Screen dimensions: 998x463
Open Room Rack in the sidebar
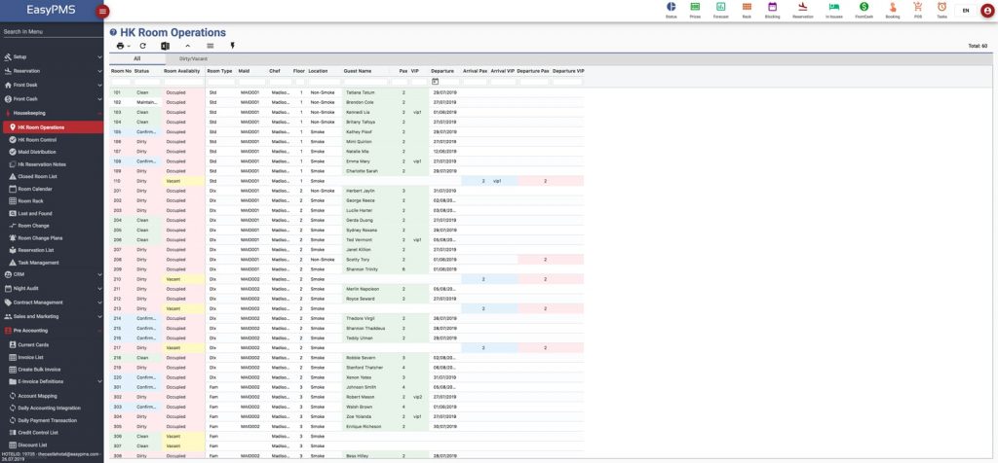[x=30, y=200]
